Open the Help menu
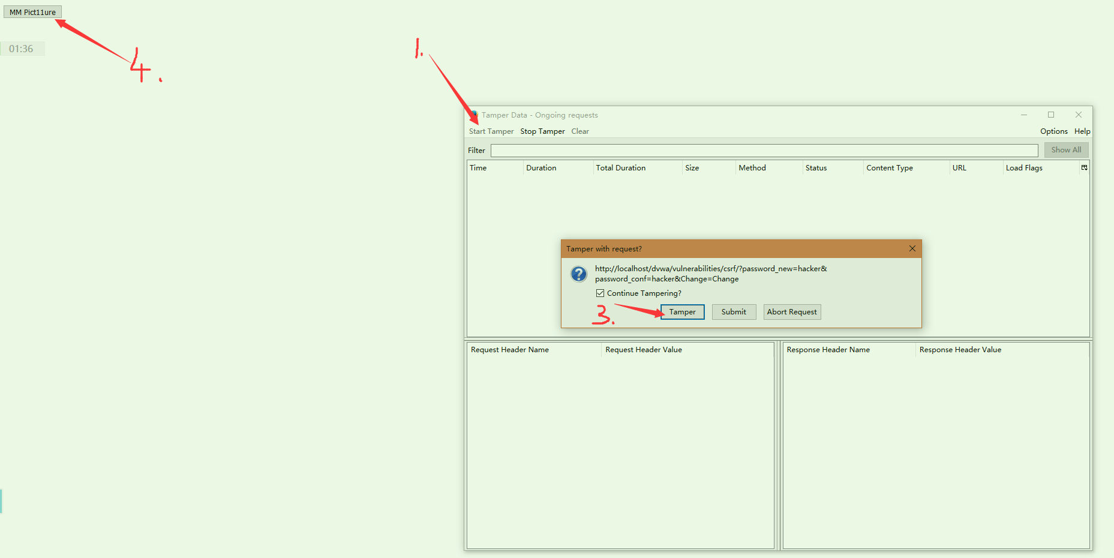 (x=1082, y=131)
